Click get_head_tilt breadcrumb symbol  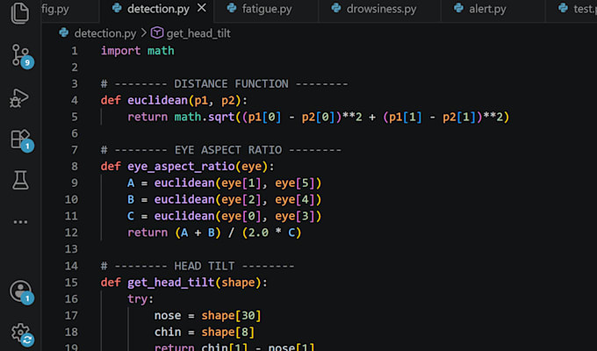(198, 33)
